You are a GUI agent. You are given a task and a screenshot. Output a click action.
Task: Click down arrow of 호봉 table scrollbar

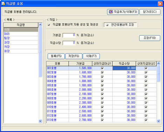pyautogui.click(x=158, y=121)
